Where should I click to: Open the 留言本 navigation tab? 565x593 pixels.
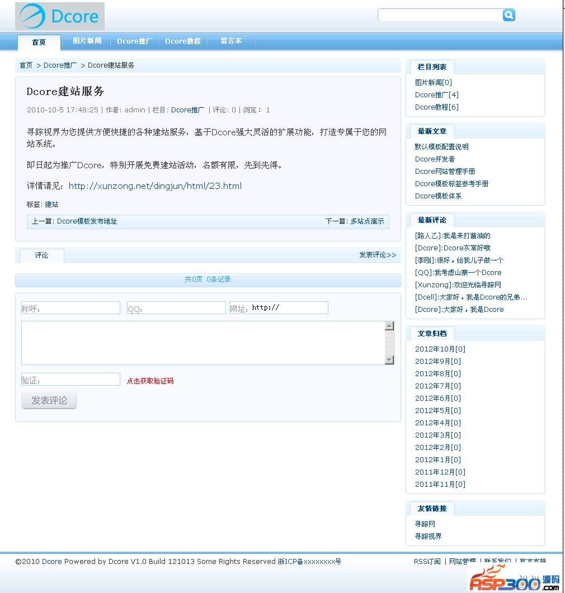[231, 41]
